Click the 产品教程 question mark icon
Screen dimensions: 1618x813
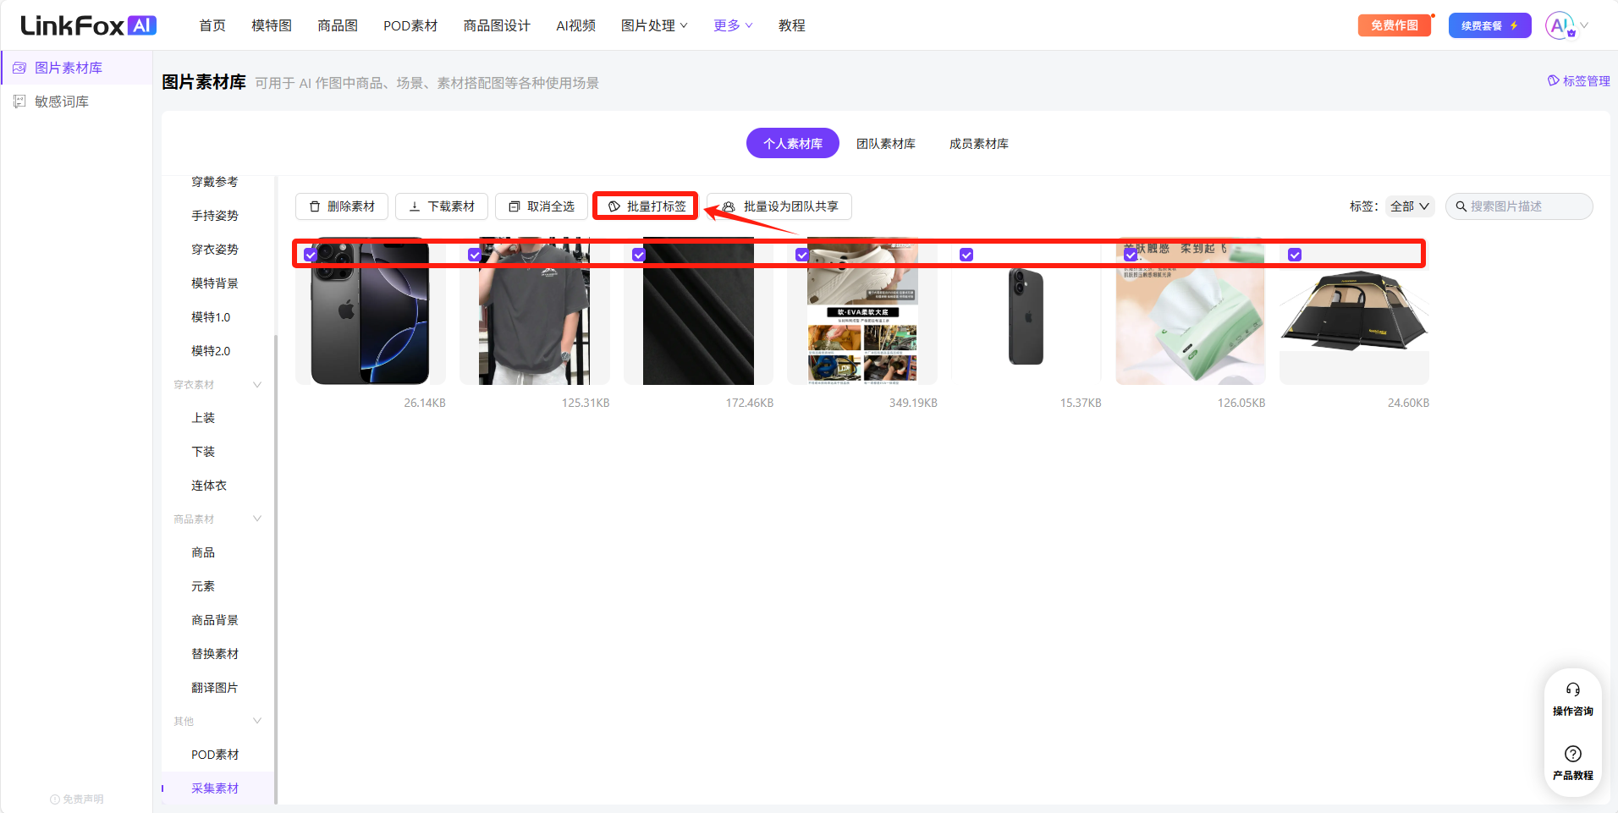tap(1573, 754)
